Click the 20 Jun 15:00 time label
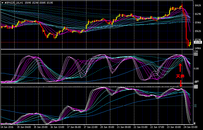This screenshot has height=130, width=203. click(107, 127)
